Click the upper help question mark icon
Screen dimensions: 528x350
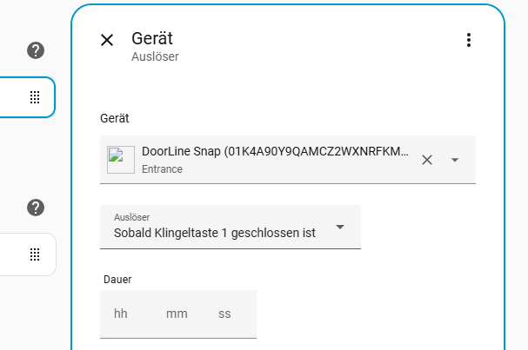click(36, 50)
